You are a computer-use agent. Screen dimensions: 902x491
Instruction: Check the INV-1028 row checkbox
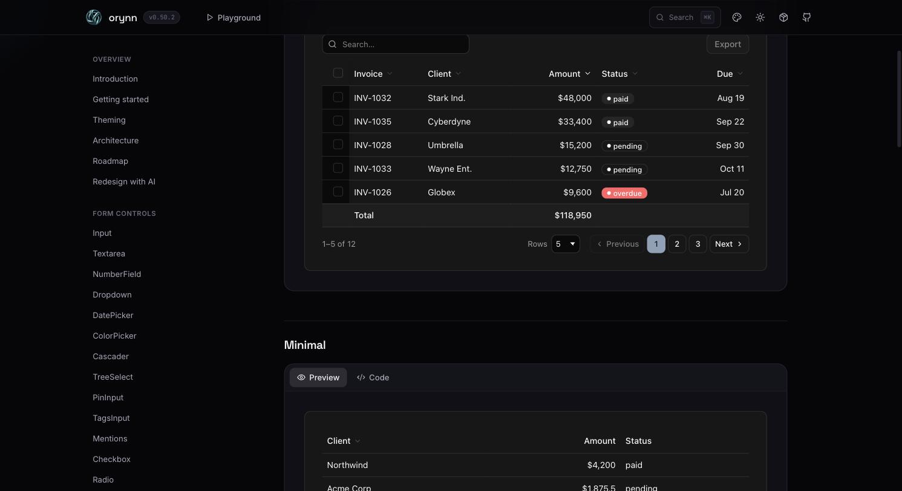point(338,145)
